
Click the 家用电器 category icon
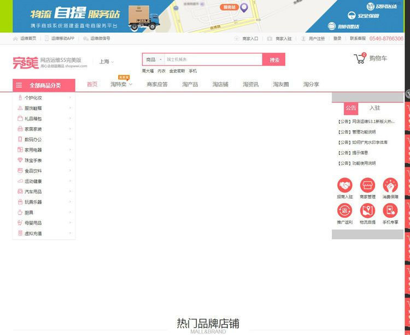(20, 149)
